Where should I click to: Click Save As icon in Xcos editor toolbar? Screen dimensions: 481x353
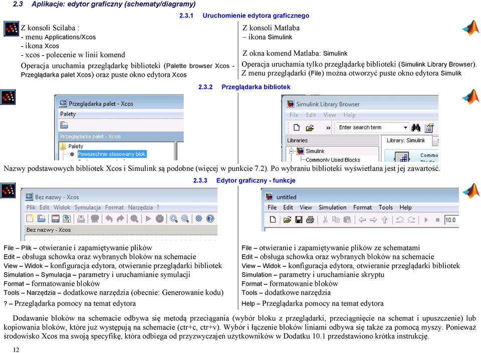(x=67, y=219)
